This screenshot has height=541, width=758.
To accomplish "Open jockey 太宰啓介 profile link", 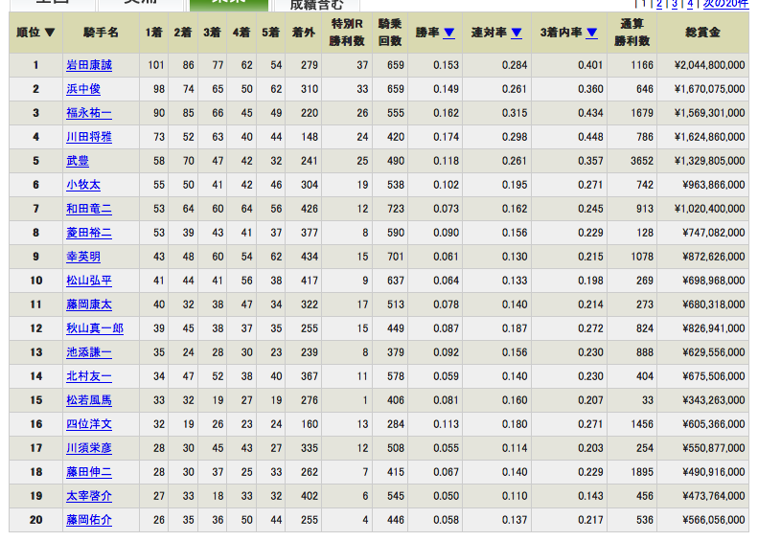I will pos(89,496).
